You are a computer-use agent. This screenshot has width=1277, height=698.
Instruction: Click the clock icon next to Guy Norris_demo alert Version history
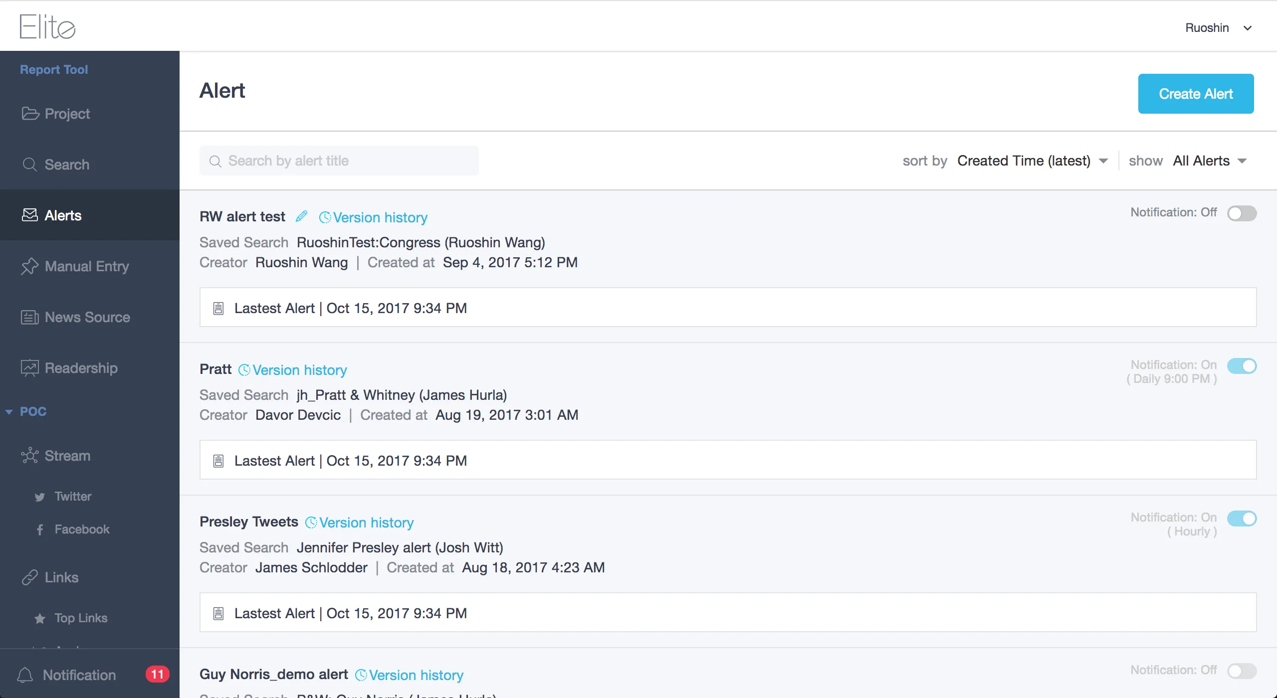click(361, 675)
